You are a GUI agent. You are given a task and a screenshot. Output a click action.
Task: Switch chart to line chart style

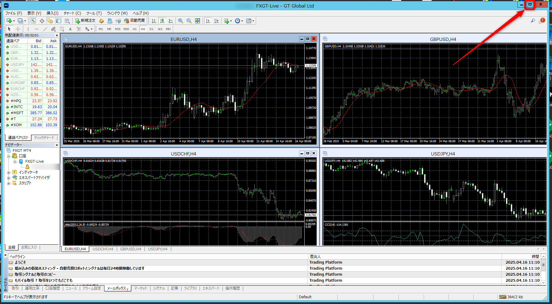point(171,21)
